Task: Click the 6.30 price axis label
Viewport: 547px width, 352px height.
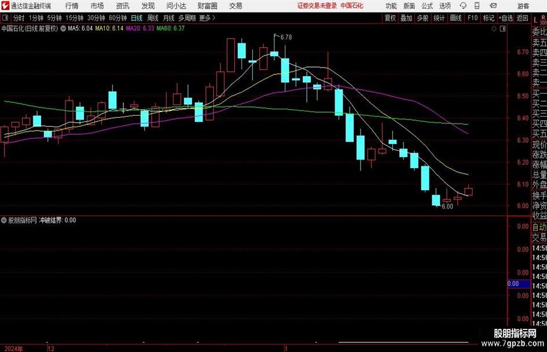Action: point(523,140)
